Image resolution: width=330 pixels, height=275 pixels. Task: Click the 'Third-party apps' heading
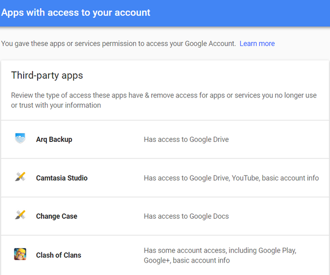click(x=47, y=75)
